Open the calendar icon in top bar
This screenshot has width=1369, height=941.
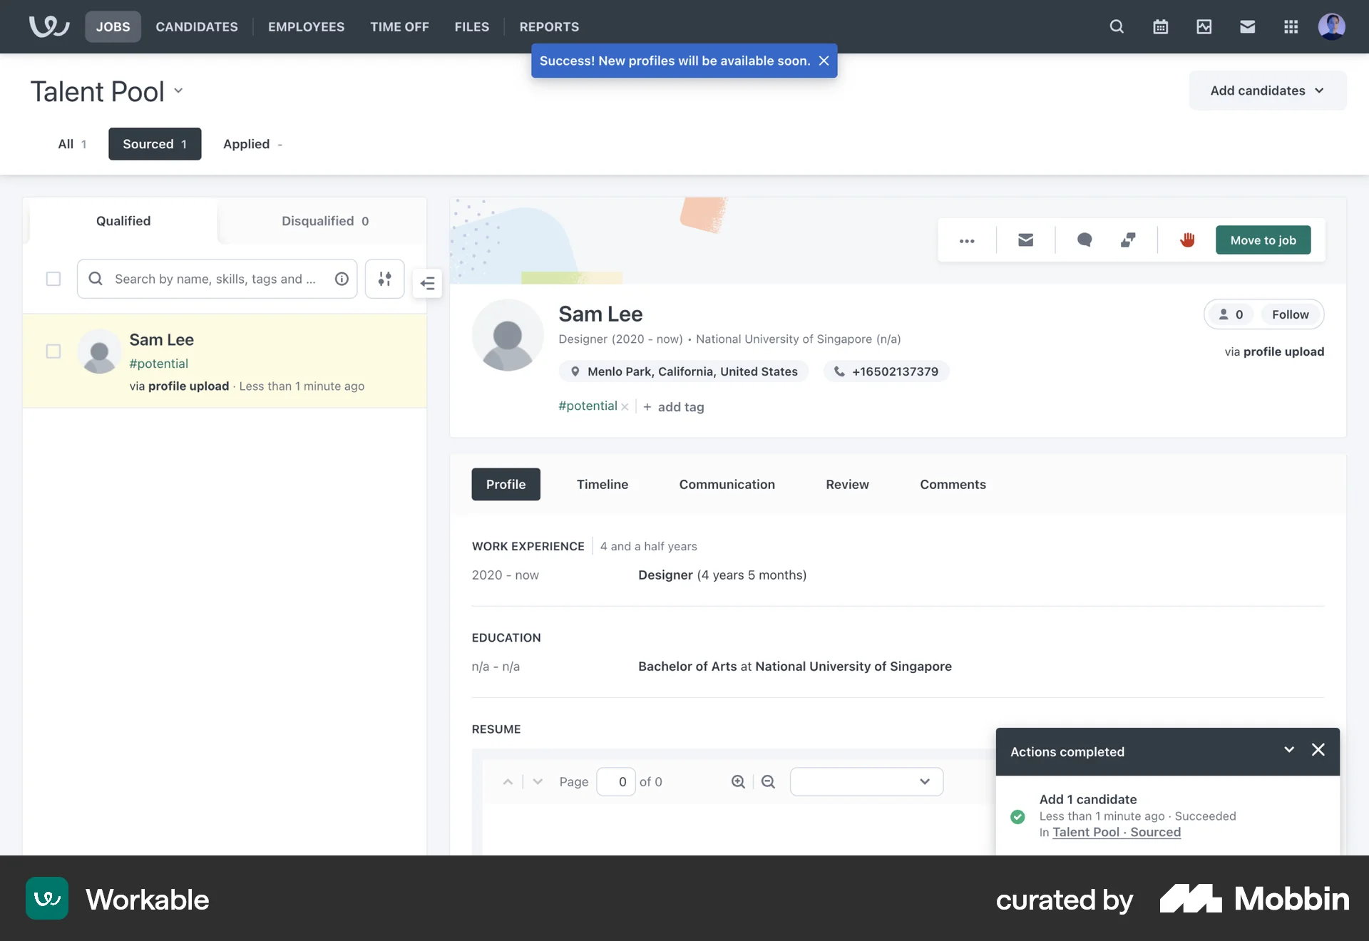tap(1160, 26)
